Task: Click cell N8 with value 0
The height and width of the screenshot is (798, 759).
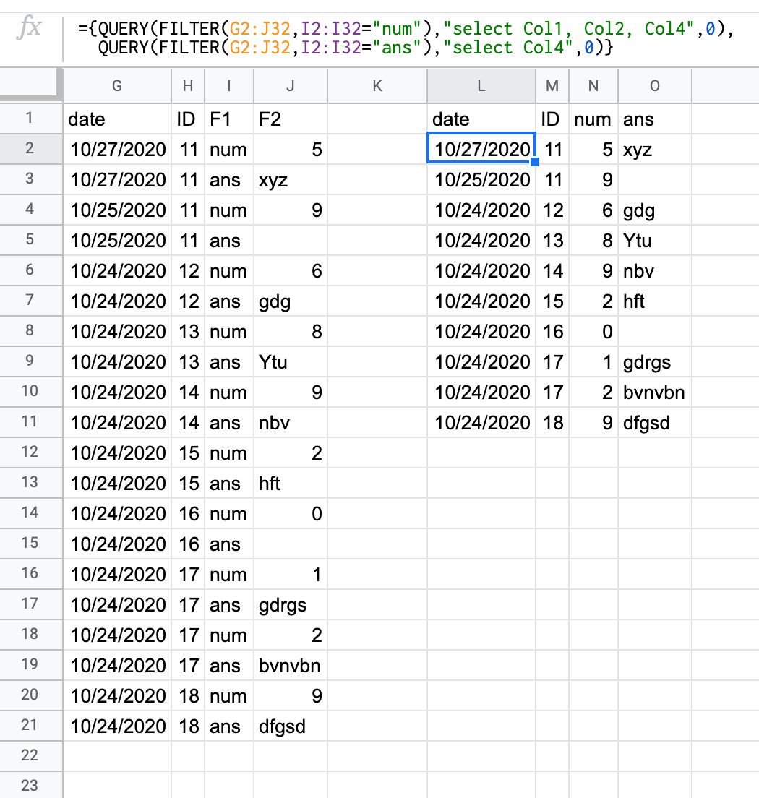Action: 593,331
